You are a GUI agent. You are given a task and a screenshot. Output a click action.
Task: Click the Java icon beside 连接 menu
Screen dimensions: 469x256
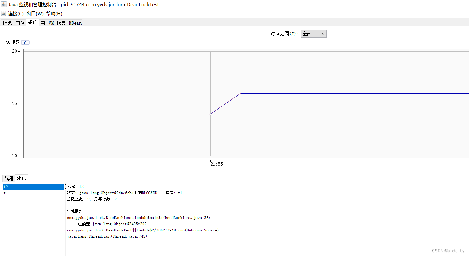[x=3, y=13]
